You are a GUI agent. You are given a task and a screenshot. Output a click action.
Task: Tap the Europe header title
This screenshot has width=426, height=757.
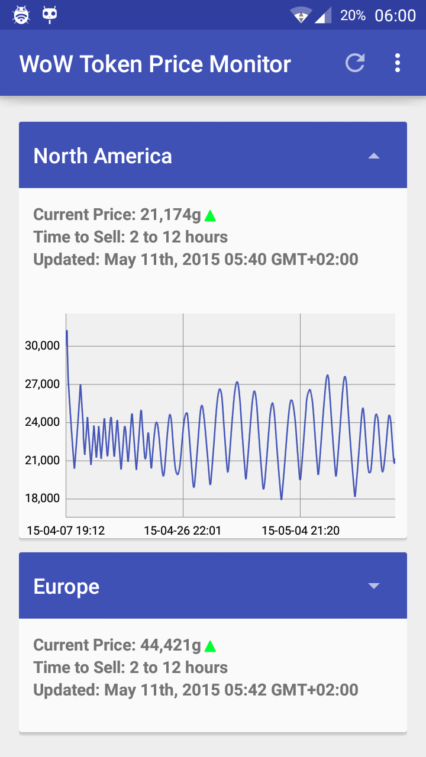pos(66,587)
